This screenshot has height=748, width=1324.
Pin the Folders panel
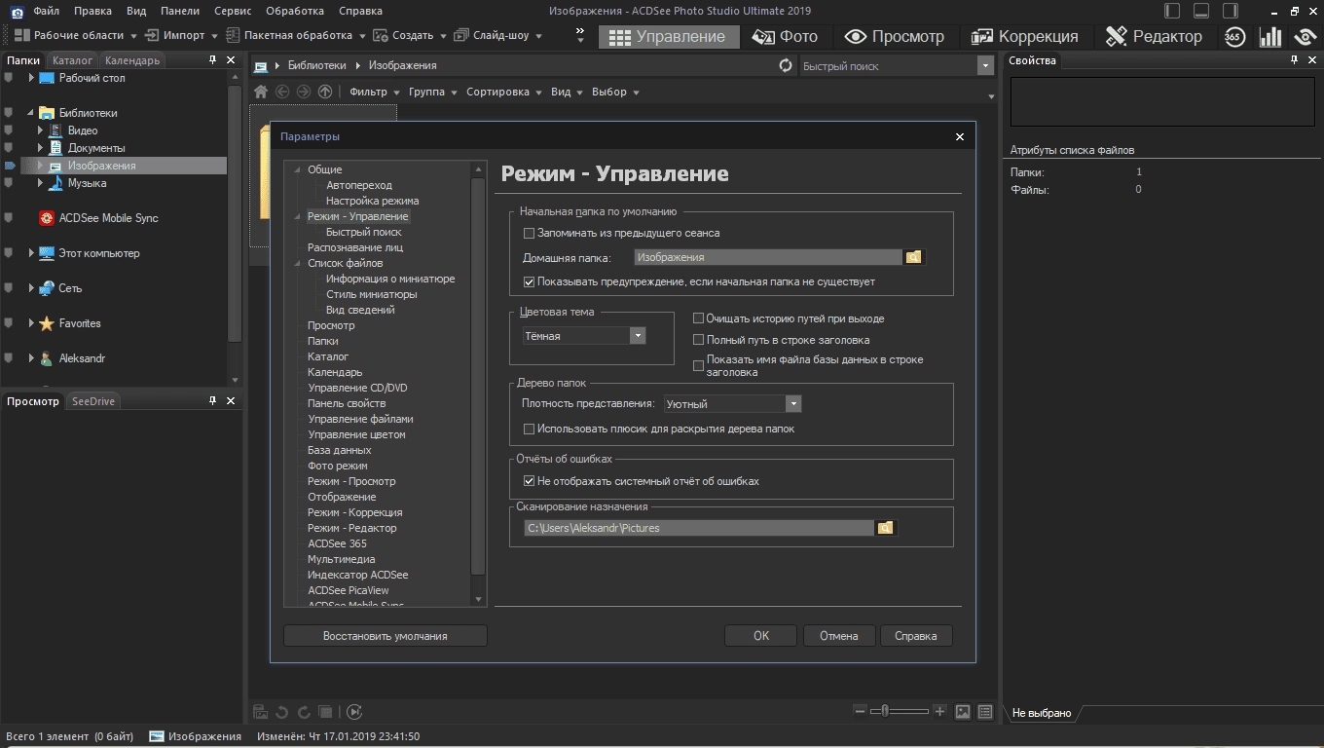click(x=213, y=60)
